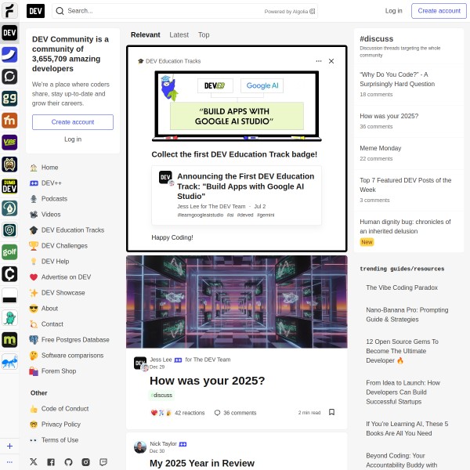470x470 pixels.
Task: Open the black C community icon in sidebar
Action: point(9,273)
